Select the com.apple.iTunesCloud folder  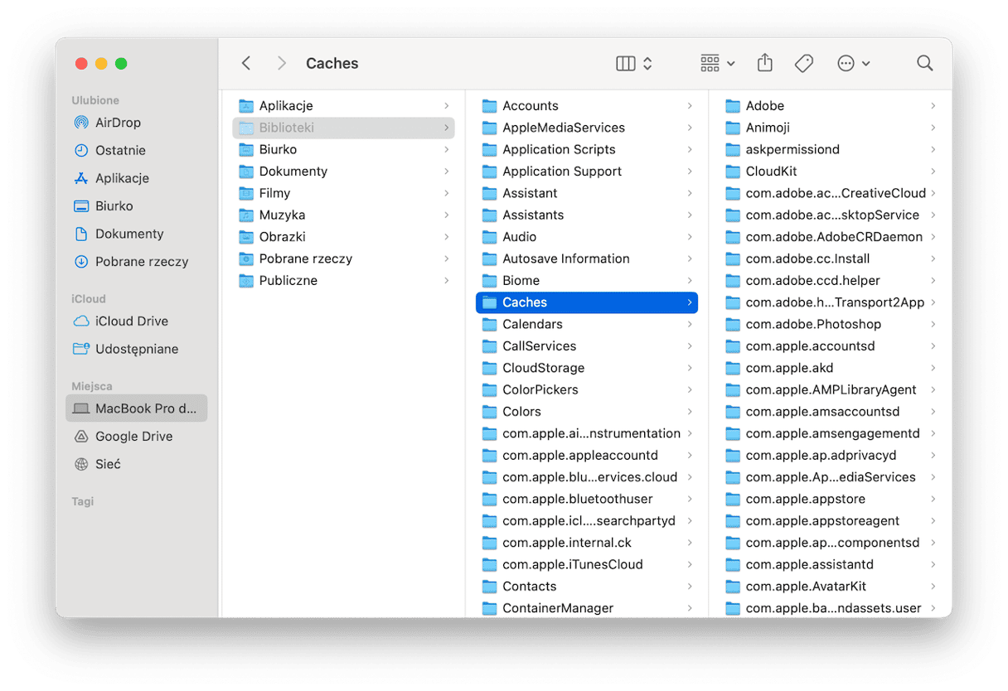(587, 564)
